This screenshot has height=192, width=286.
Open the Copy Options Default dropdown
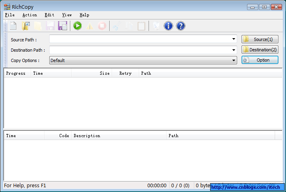pos(143,60)
